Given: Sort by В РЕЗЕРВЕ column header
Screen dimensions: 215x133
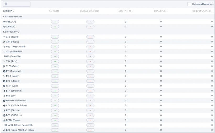Looking at the screenshot, I should (x=161, y=11).
